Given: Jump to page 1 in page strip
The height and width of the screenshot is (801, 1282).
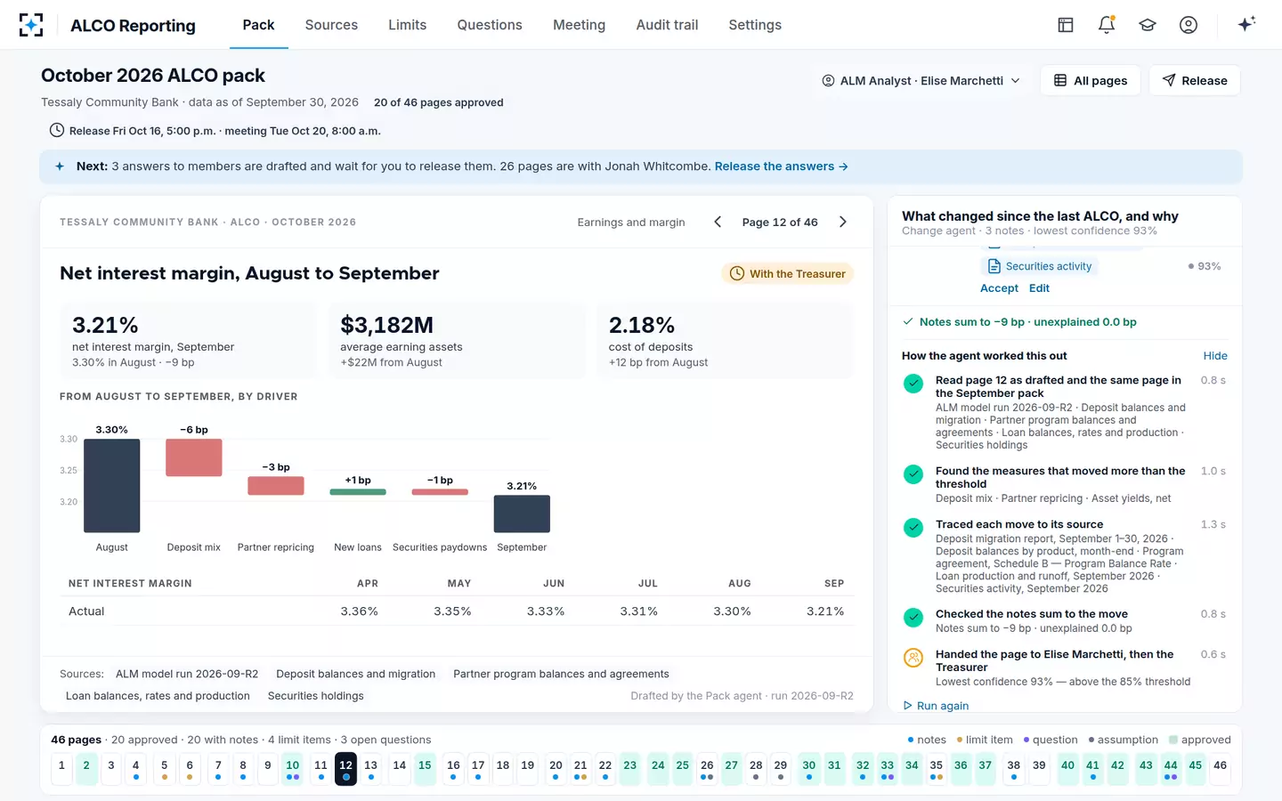Looking at the screenshot, I should (61, 769).
